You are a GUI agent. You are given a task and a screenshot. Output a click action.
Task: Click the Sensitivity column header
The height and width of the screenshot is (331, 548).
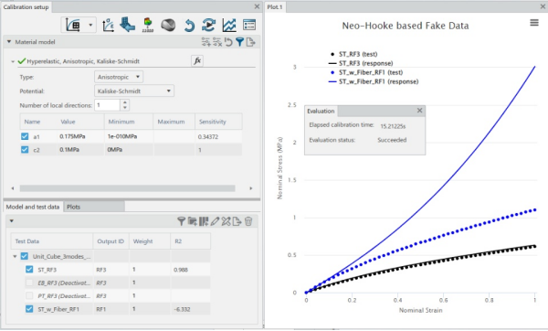213,122
